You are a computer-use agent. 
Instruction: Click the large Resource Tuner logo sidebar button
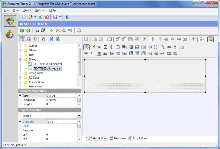point(10,21)
